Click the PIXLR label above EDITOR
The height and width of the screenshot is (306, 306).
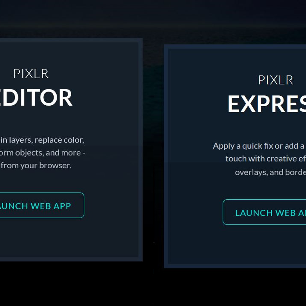coord(31,74)
